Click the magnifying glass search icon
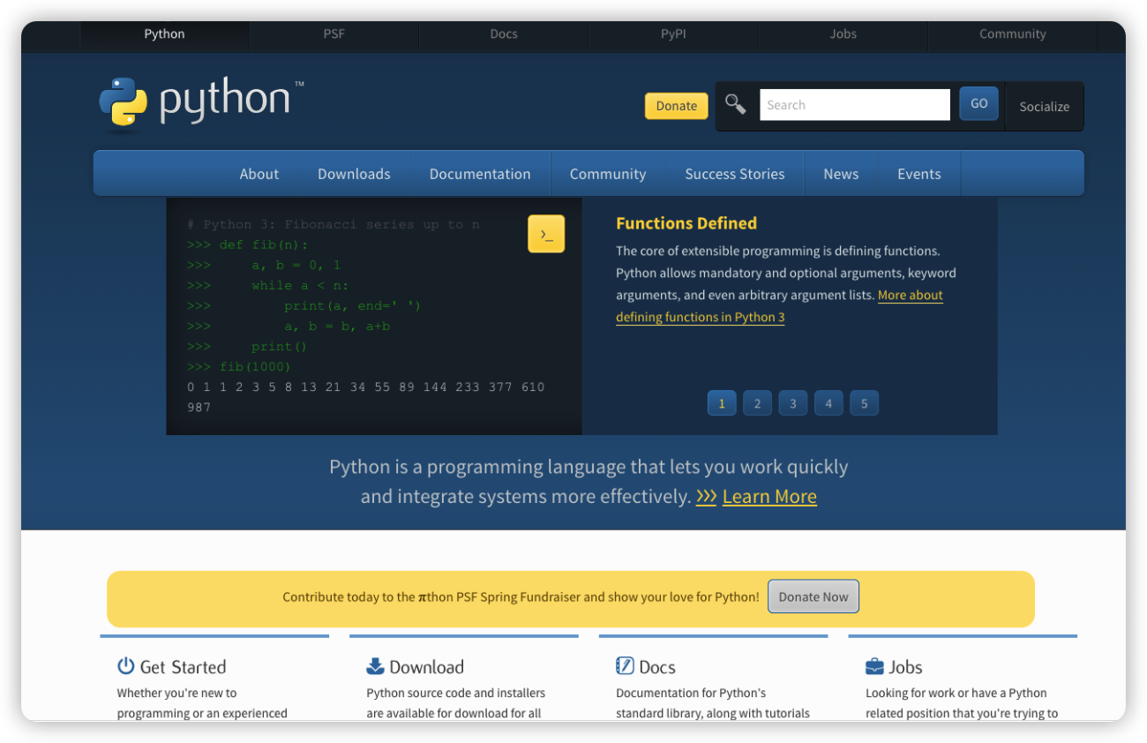1147x743 pixels. click(x=735, y=104)
